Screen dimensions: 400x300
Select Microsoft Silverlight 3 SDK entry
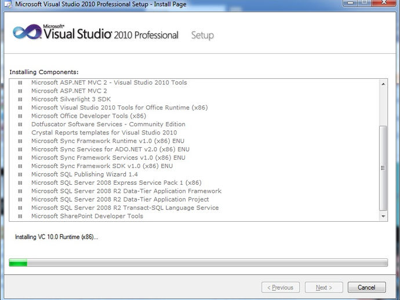click(71, 100)
